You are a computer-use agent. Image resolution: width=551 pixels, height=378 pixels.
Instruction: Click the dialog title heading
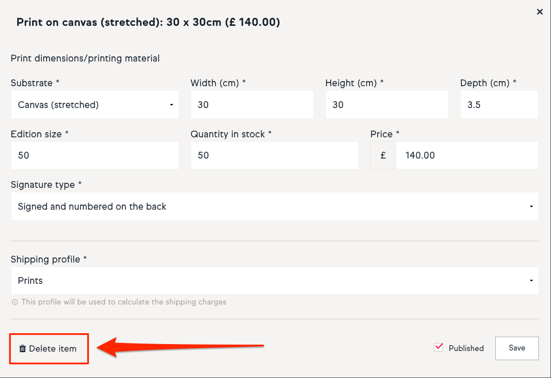[148, 23]
